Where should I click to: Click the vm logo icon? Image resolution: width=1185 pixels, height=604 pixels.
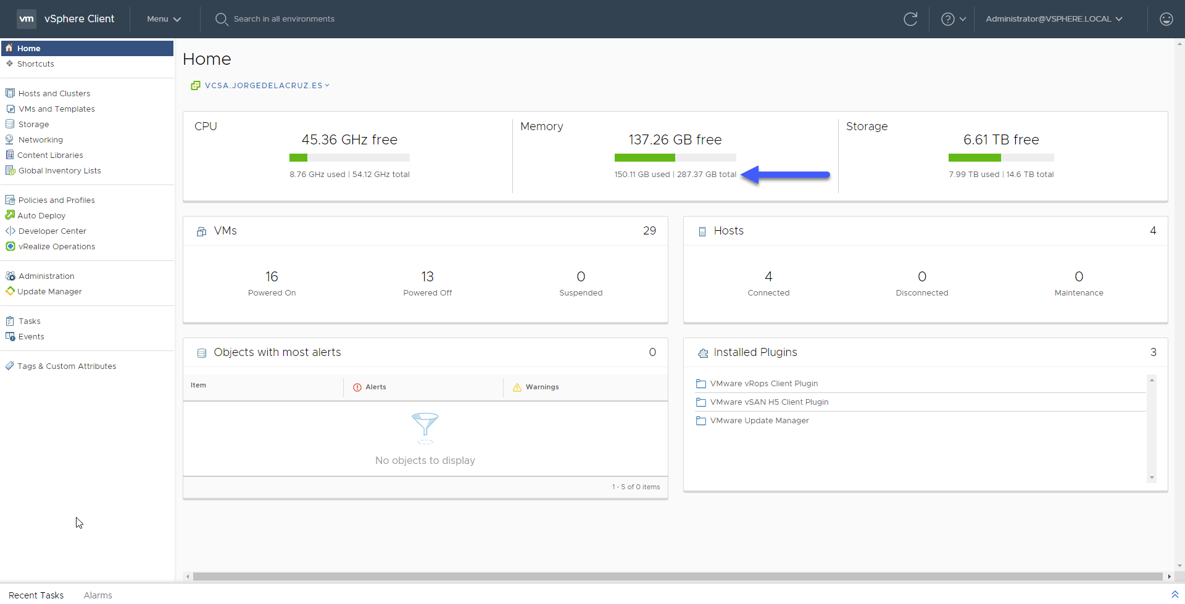point(26,19)
